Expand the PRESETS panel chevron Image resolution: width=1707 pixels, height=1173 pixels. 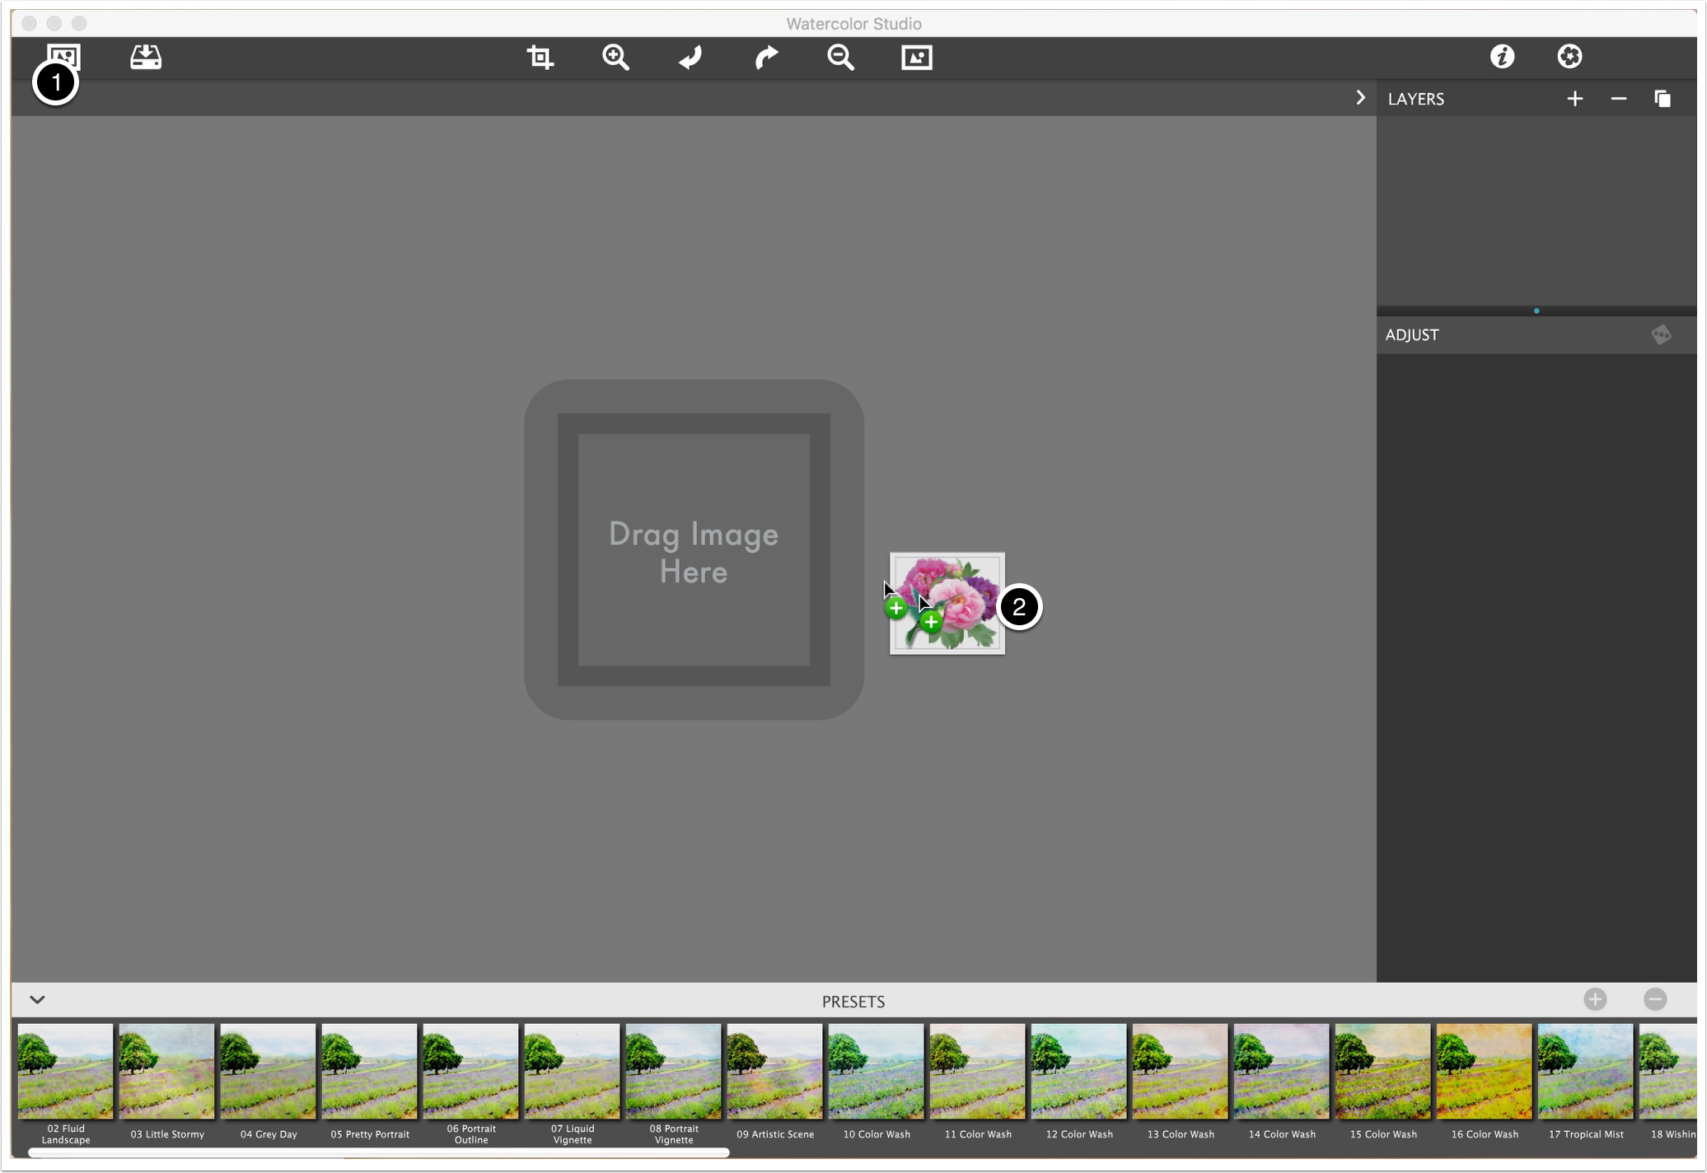(x=38, y=999)
